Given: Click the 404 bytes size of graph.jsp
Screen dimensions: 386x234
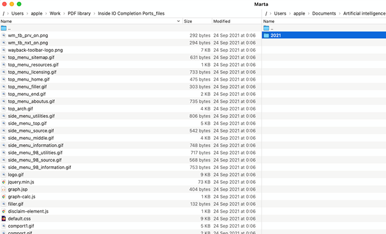Looking at the screenshot, I should pos(200,189).
